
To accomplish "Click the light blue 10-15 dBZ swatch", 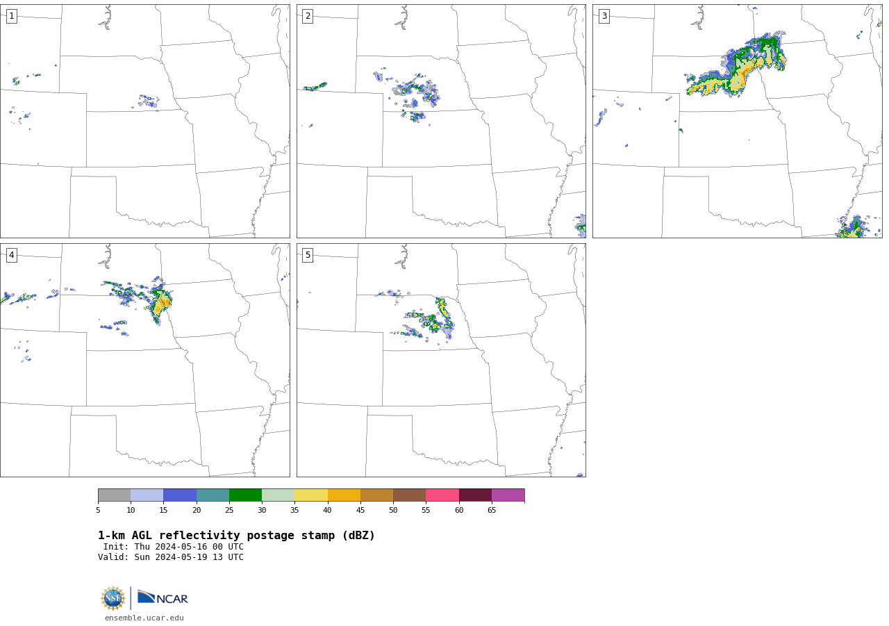I will pyautogui.click(x=147, y=495).
